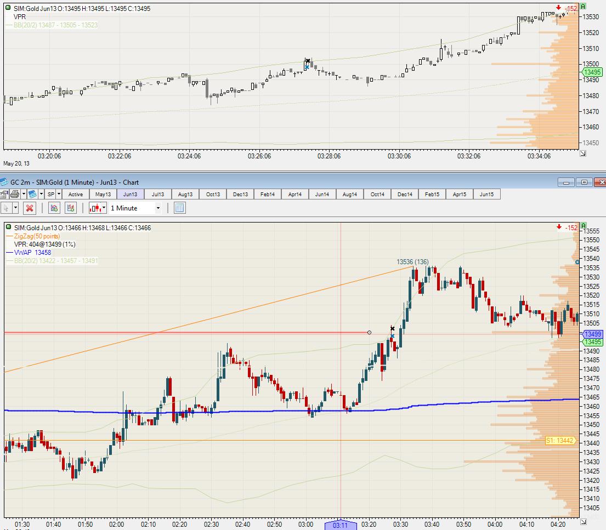Select the Jun13 contract tab
Screen dimensions: 606x530
tap(130, 194)
